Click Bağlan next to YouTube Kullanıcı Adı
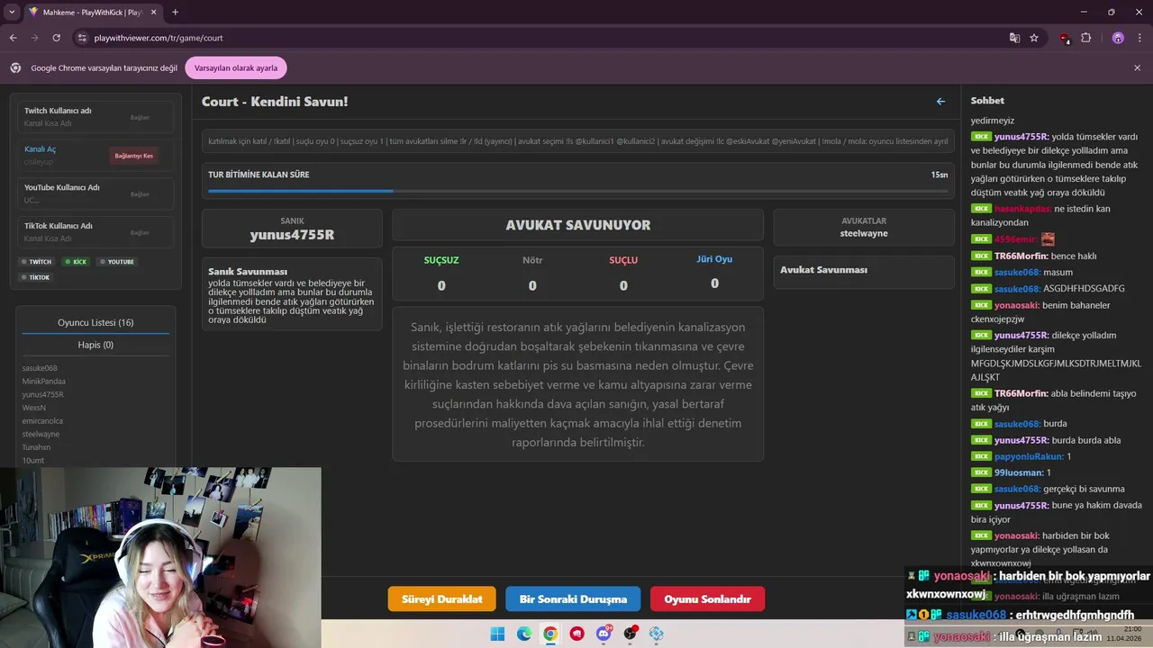 [x=140, y=193]
